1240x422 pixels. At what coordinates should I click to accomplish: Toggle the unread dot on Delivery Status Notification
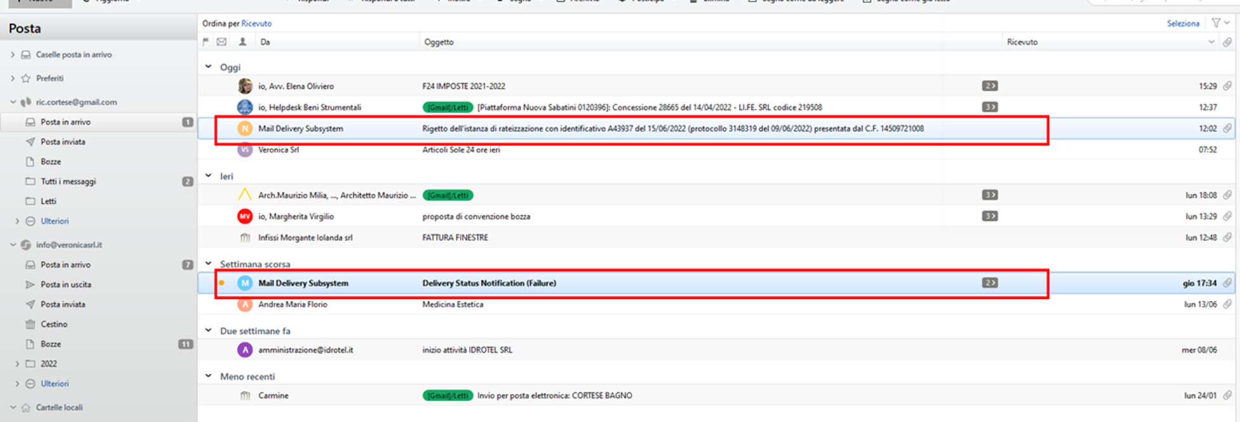point(222,283)
